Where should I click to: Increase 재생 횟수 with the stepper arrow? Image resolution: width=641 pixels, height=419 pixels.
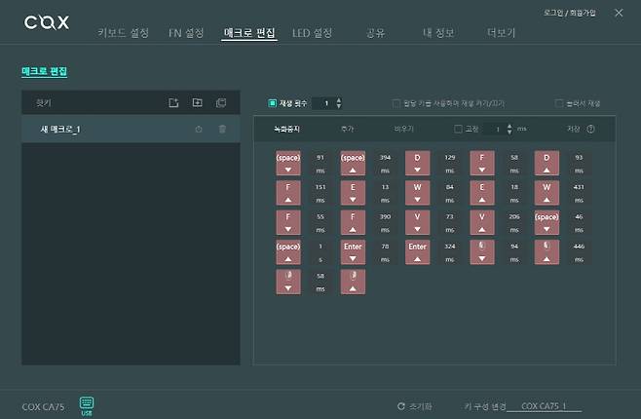click(338, 99)
